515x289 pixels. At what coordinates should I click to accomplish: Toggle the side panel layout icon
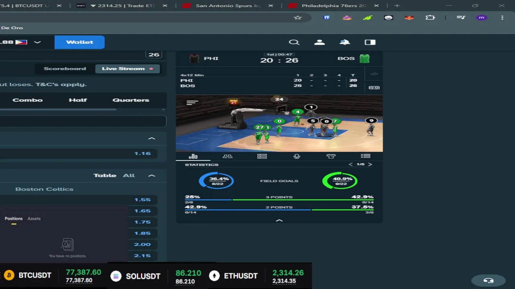[370, 42]
